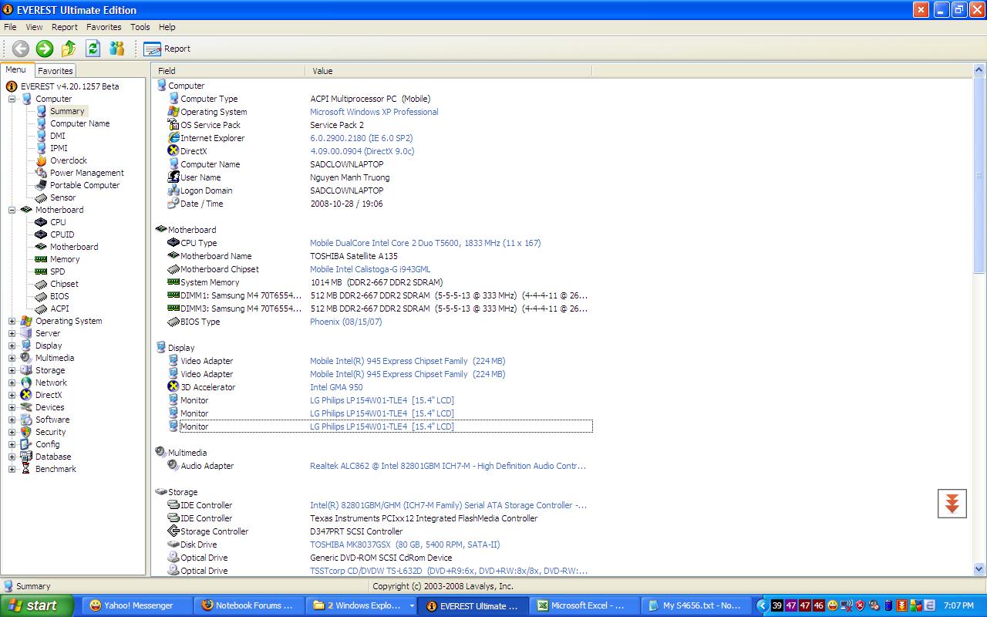Open the Overclock tree item
The image size is (987, 617).
pyautogui.click(x=69, y=160)
